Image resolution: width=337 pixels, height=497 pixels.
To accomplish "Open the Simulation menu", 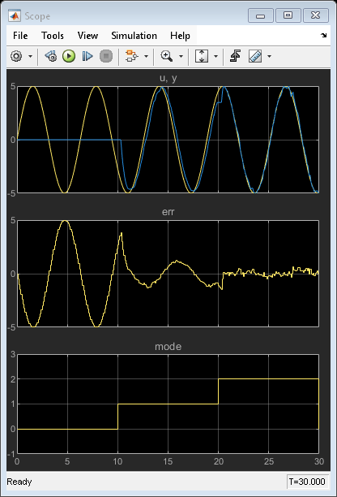I will [134, 36].
